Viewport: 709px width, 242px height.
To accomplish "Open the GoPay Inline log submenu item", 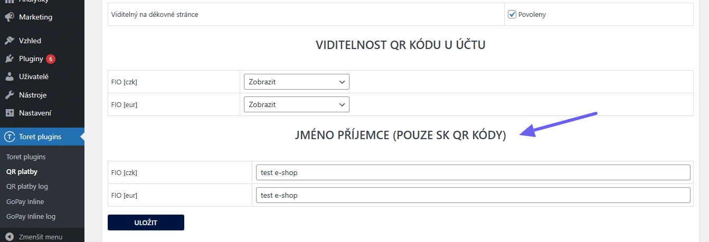I will (31, 216).
